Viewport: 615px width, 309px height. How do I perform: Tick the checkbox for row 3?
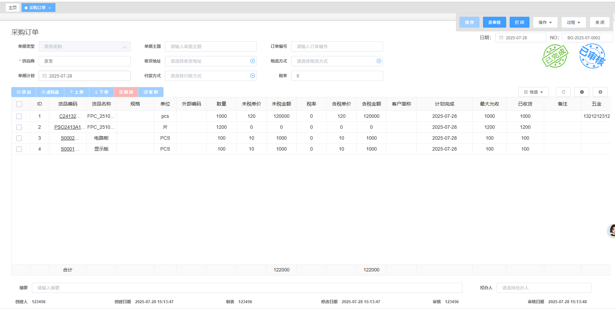click(x=19, y=138)
